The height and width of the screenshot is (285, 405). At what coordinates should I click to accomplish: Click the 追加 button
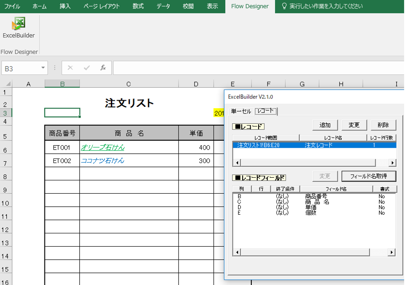(325, 125)
